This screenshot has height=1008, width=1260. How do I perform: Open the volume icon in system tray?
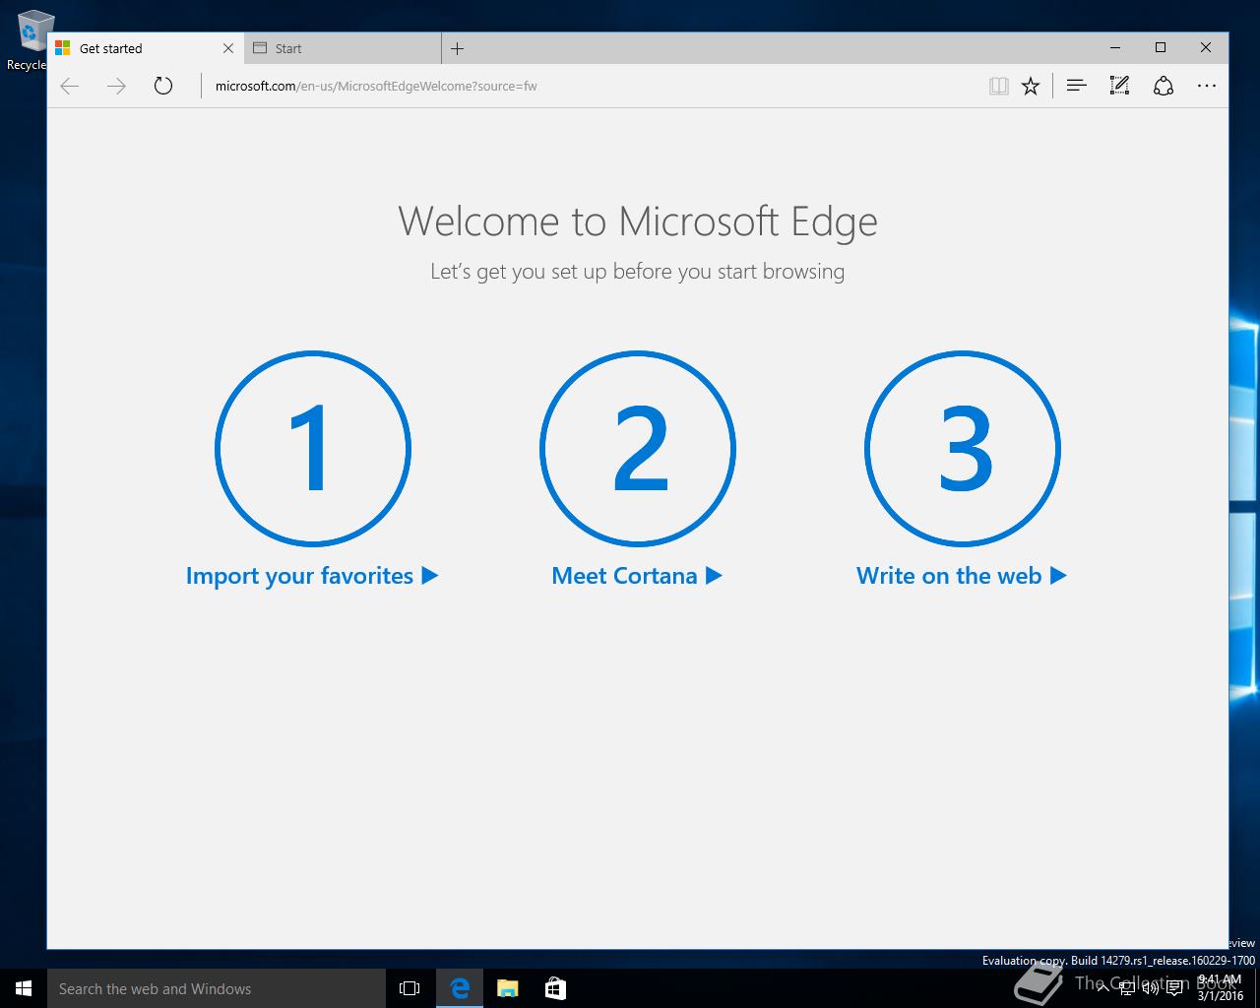click(1150, 988)
